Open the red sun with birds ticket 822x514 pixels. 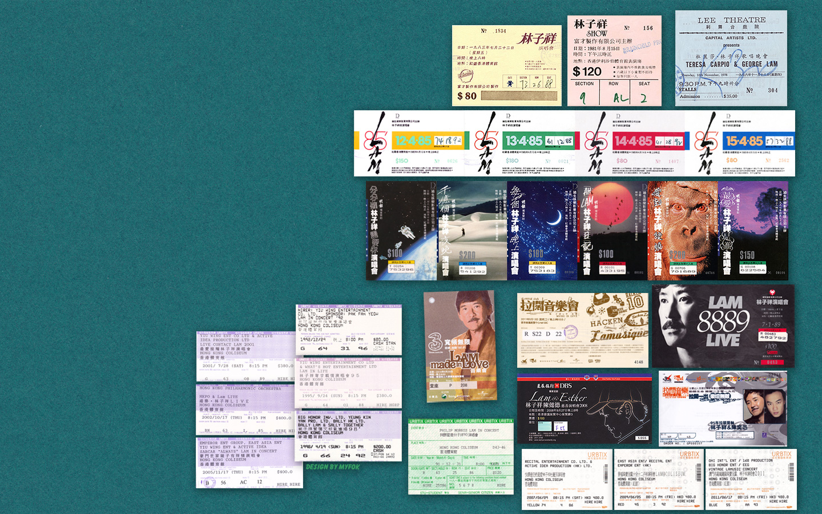613,231
